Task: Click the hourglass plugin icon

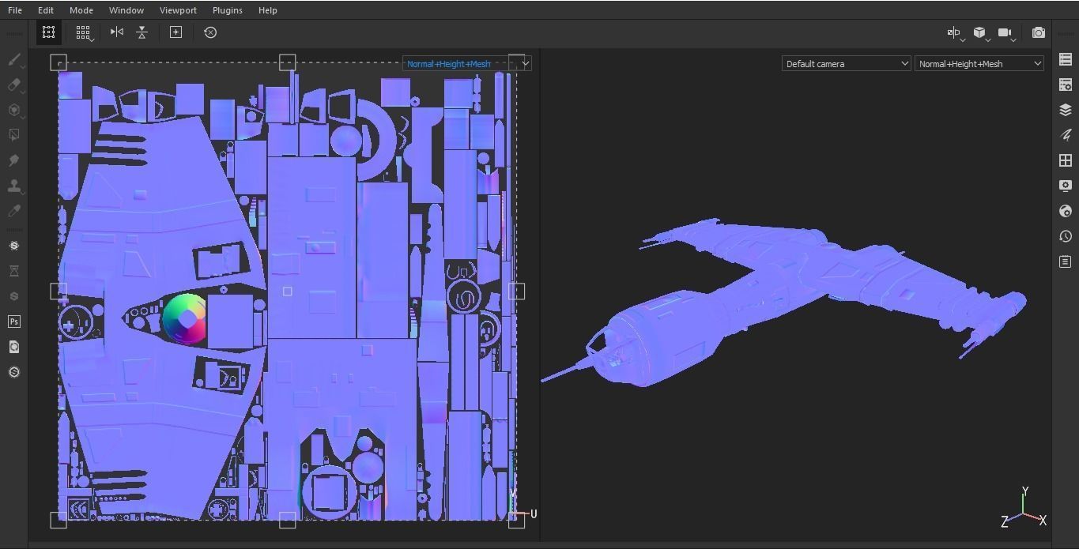Action: (13, 271)
